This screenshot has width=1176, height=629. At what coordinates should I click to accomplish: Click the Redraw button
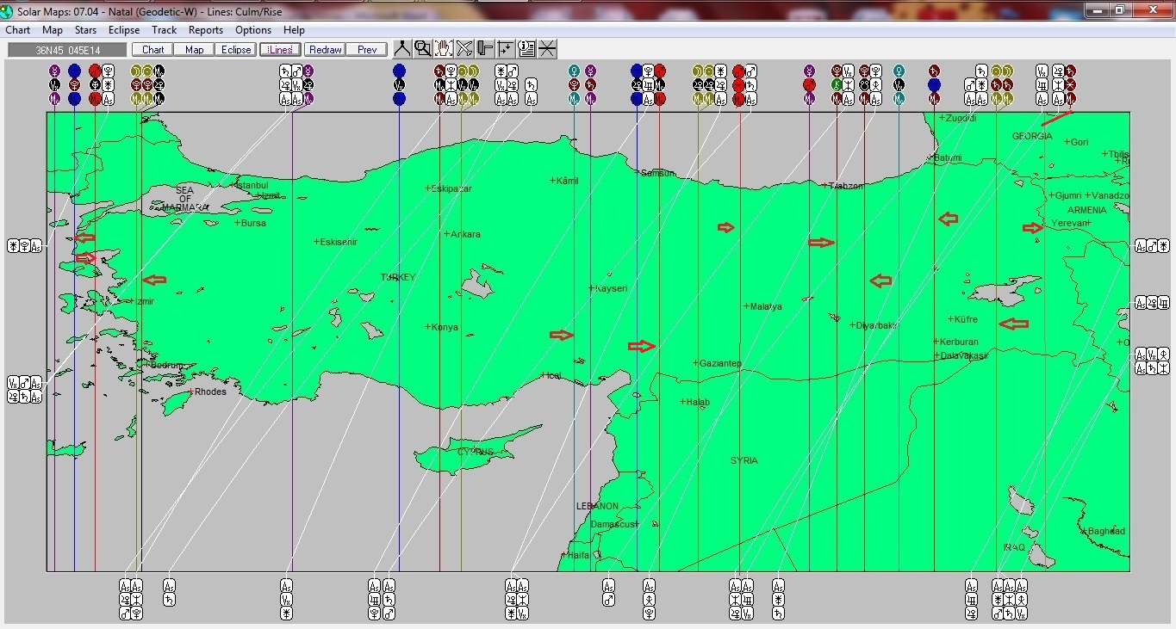click(x=325, y=49)
